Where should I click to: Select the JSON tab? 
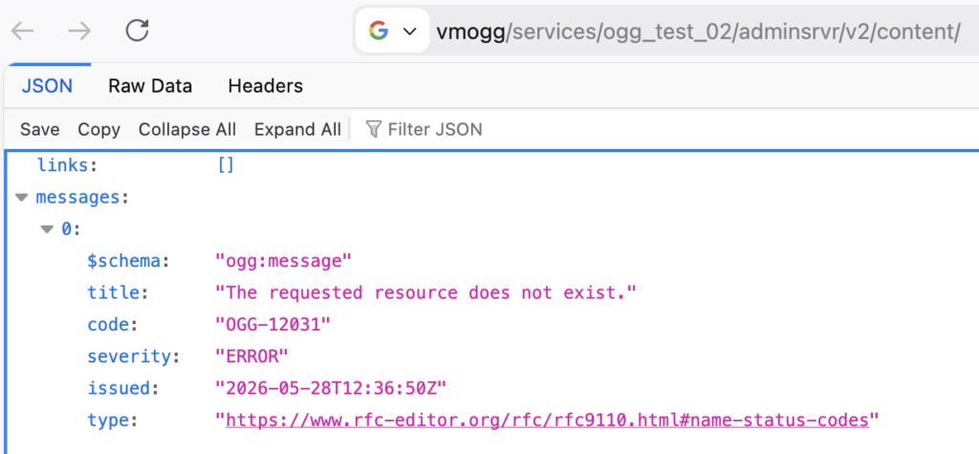click(x=48, y=86)
